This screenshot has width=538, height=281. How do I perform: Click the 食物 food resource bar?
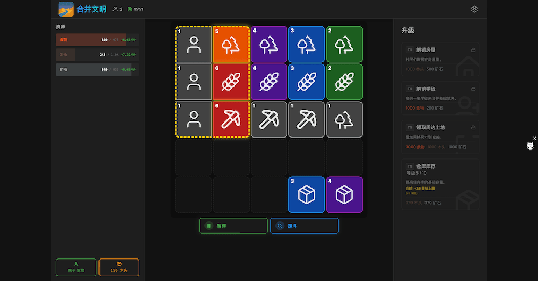97,40
